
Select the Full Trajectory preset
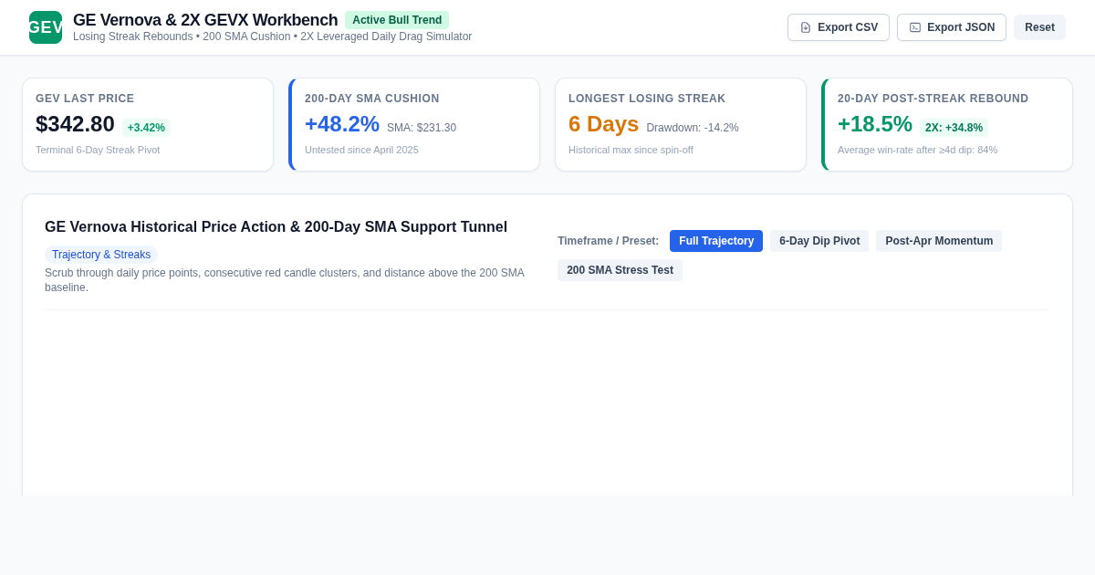pyautogui.click(x=716, y=241)
